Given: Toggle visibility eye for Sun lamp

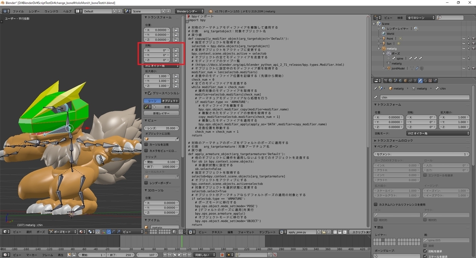Looking at the screenshot, I should [464, 43].
